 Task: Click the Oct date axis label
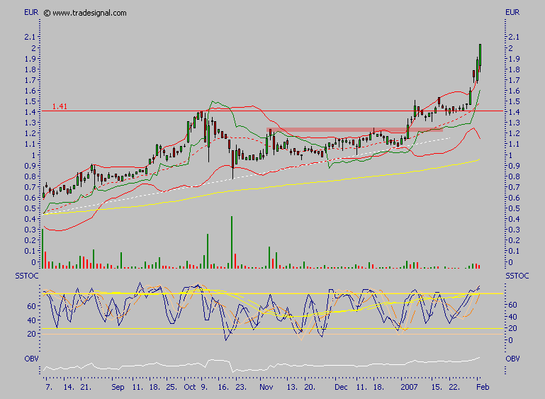[189, 388]
